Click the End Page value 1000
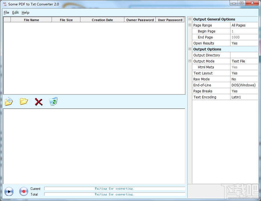This screenshot has height=201, width=261. (x=244, y=37)
